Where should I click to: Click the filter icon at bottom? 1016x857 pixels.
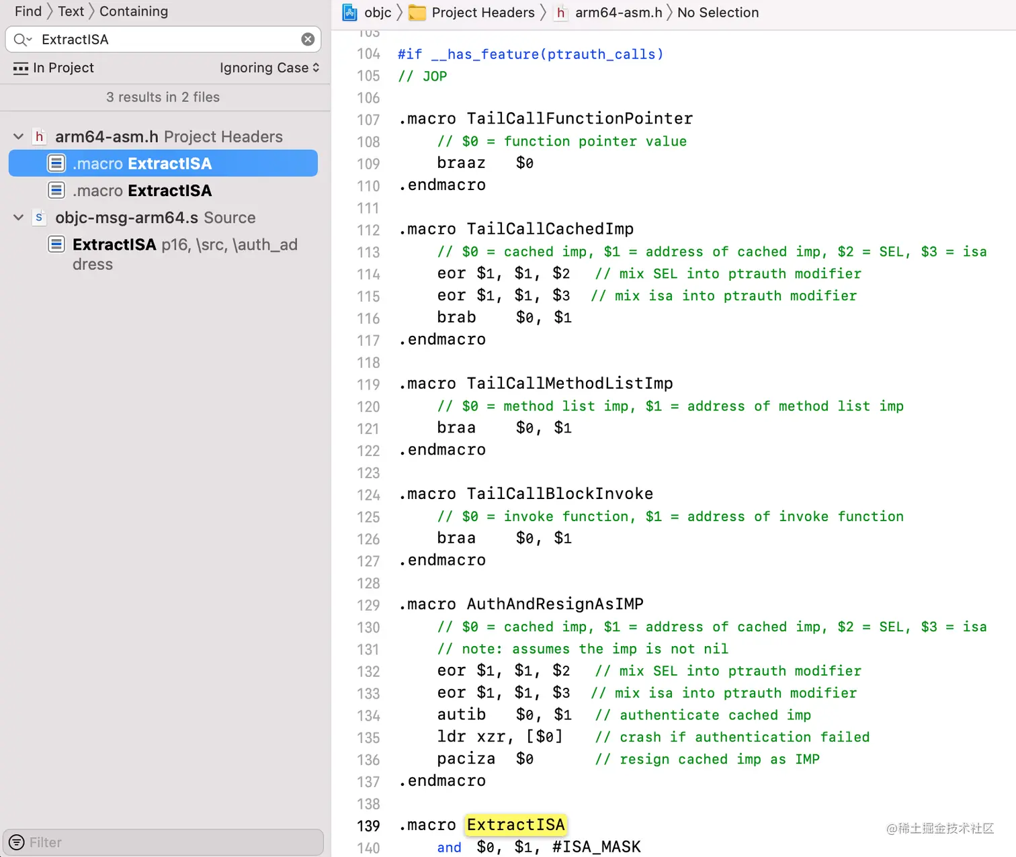pos(17,842)
